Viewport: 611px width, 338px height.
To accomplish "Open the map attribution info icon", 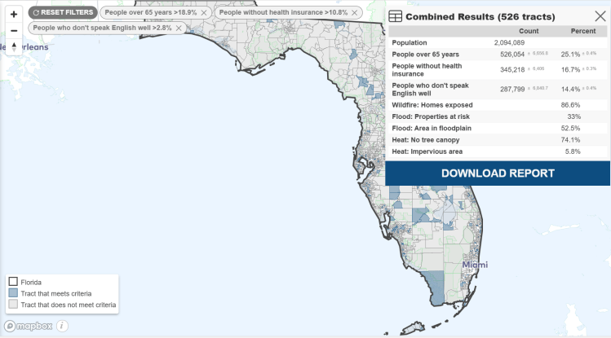I will pyautogui.click(x=62, y=326).
